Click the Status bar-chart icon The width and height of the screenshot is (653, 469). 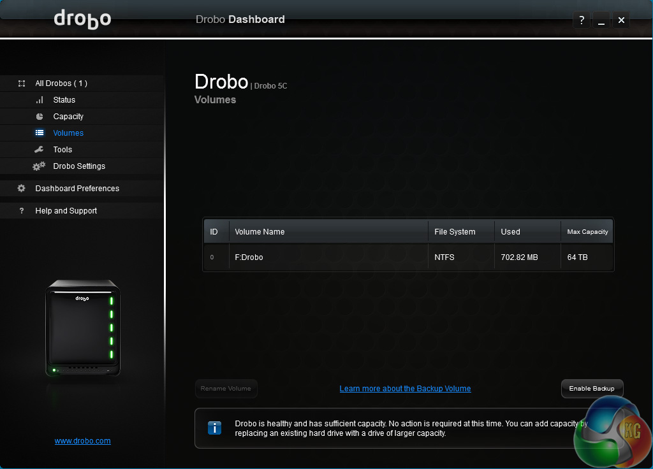coord(40,100)
